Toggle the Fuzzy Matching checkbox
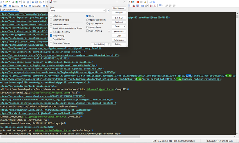The image size is (239, 143). [87, 31]
